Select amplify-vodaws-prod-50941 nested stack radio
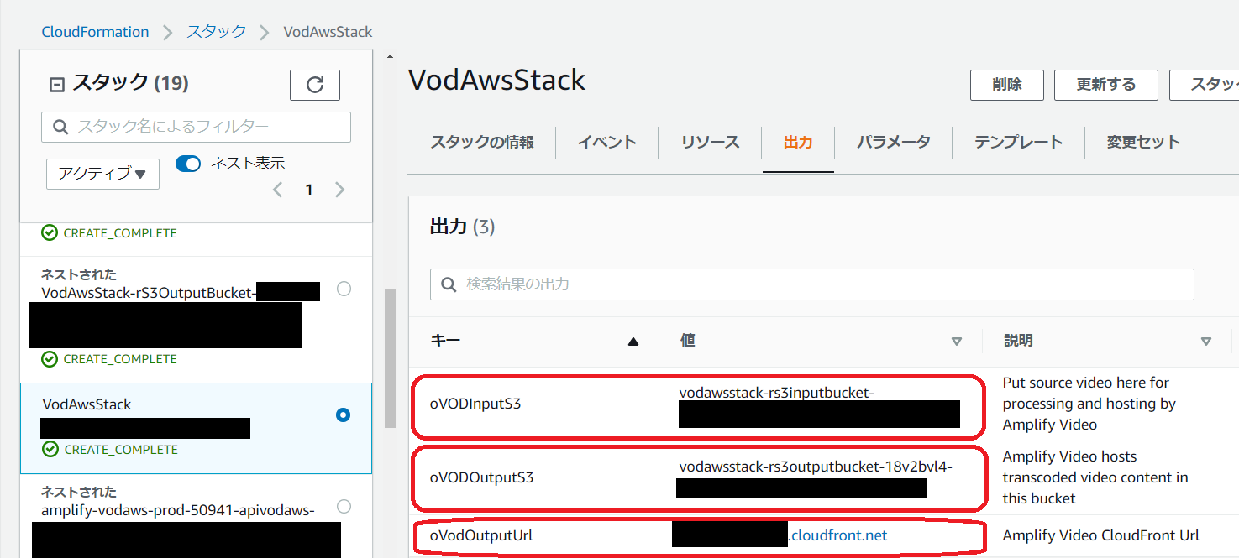Viewport: 1239px width, 558px height. click(x=344, y=506)
